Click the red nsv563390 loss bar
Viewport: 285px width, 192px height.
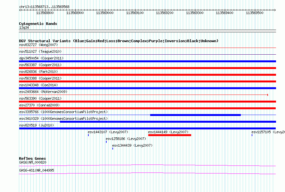pos(147,102)
